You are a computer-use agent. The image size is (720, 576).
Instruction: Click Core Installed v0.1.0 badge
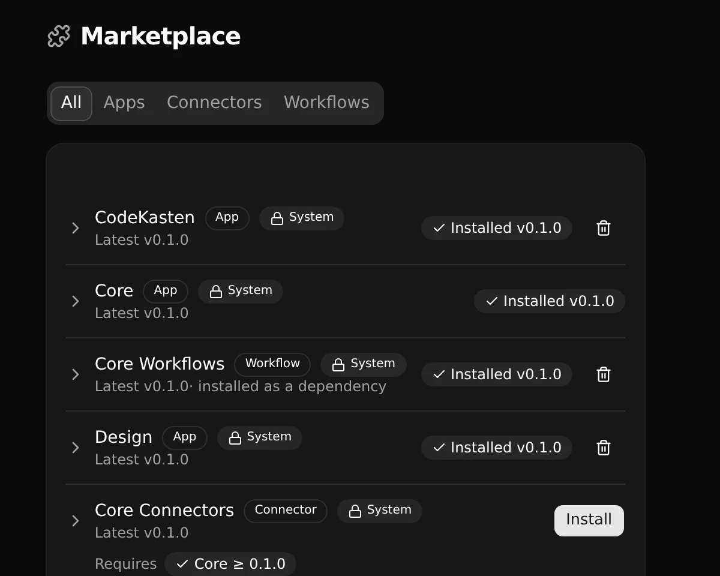pos(550,301)
